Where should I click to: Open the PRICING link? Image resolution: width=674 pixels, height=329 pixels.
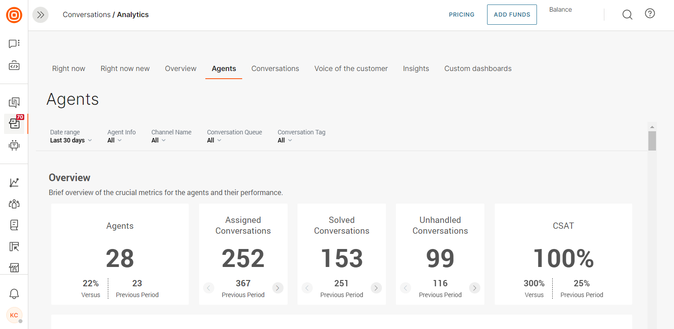coord(461,14)
